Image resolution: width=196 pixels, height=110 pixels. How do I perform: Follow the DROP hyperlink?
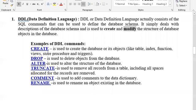pos(37,58)
